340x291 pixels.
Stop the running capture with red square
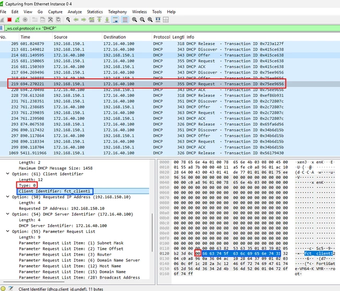(9, 20)
